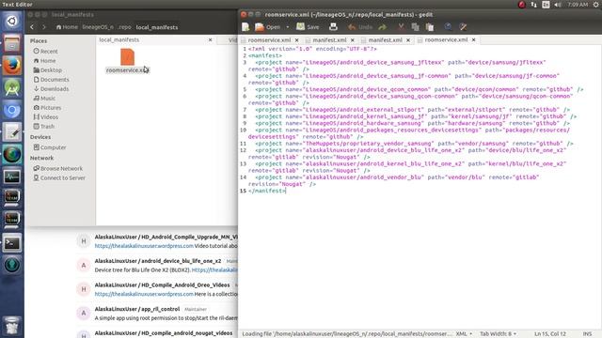The height and width of the screenshot is (338, 602).
Task: Select the active roomservice.xml tab
Action: point(446,39)
